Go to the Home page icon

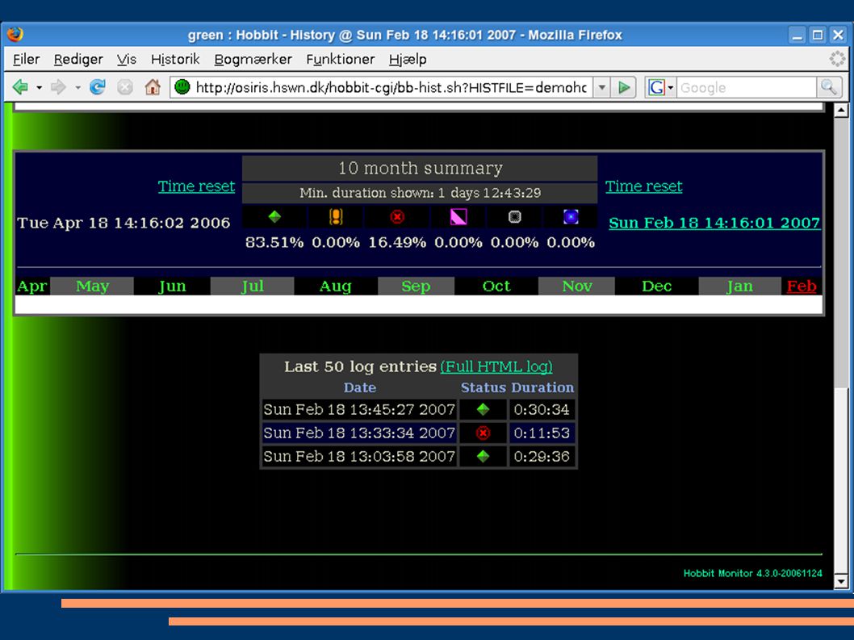pos(153,87)
